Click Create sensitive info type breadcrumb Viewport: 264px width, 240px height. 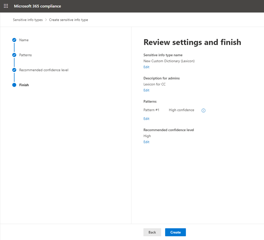coord(69,20)
